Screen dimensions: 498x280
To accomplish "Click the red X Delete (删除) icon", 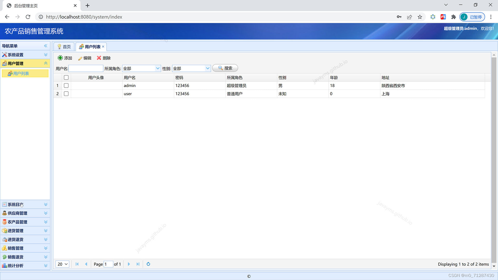I will tap(99, 58).
